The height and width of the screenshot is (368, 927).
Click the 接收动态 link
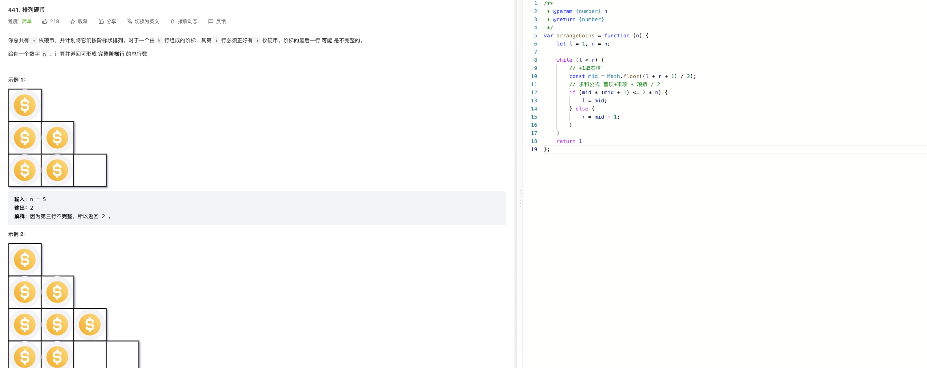187,22
